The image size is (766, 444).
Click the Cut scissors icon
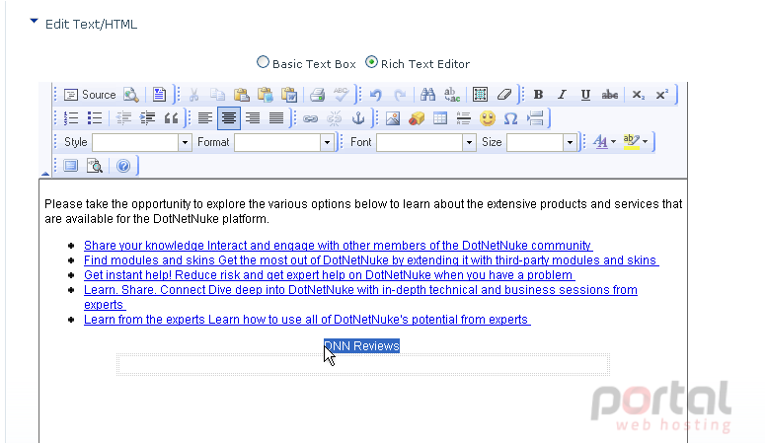[x=193, y=95]
